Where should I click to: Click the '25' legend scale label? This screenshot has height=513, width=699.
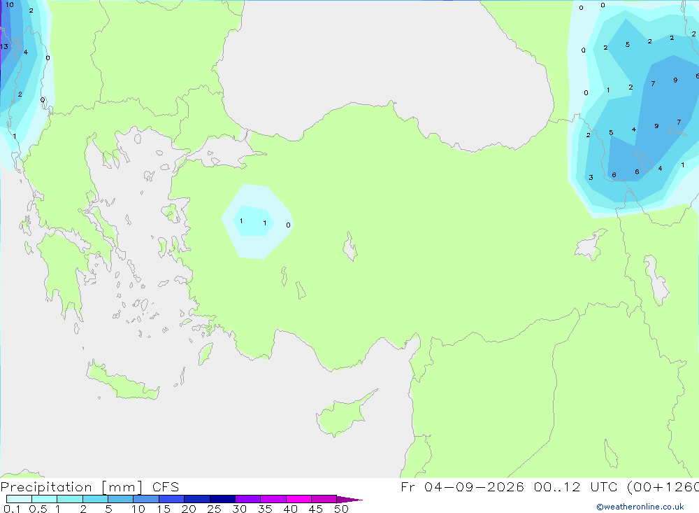[x=214, y=509]
